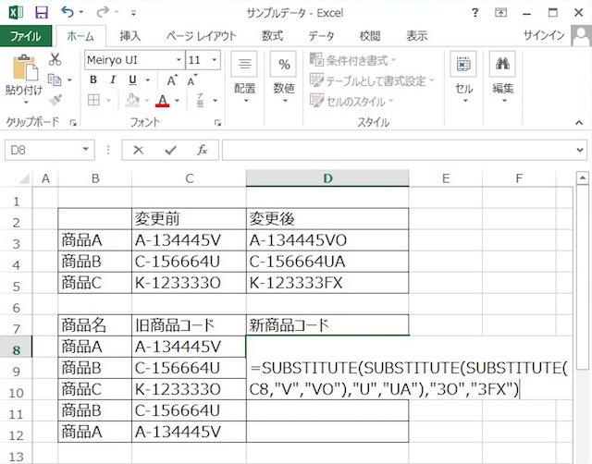The height and width of the screenshot is (464, 592).
Task: Open Insert Function fx dialog
Action: pos(202,150)
